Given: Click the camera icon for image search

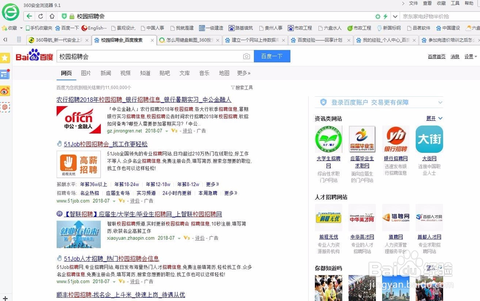Looking at the screenshot, I should pyautogui.click(x=246, y=56).
